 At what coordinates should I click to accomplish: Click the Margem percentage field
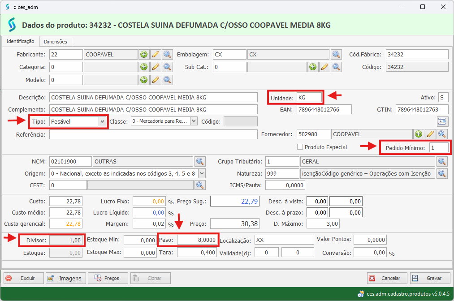tap(149, 224)
